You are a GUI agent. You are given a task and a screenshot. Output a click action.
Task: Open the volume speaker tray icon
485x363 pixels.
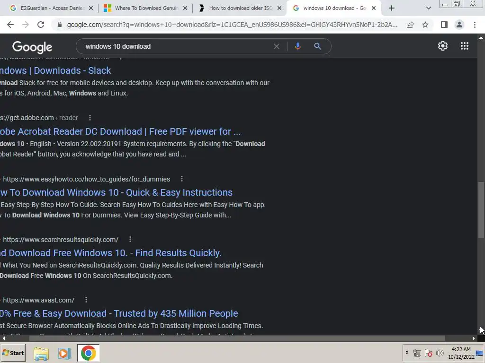pyautogui.click(x=440, y=353)
